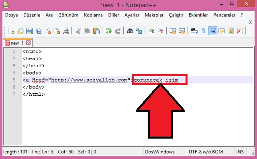257x159 pixels.
Task: Expand the Diller menu
Action: click(x=114, y=15)
